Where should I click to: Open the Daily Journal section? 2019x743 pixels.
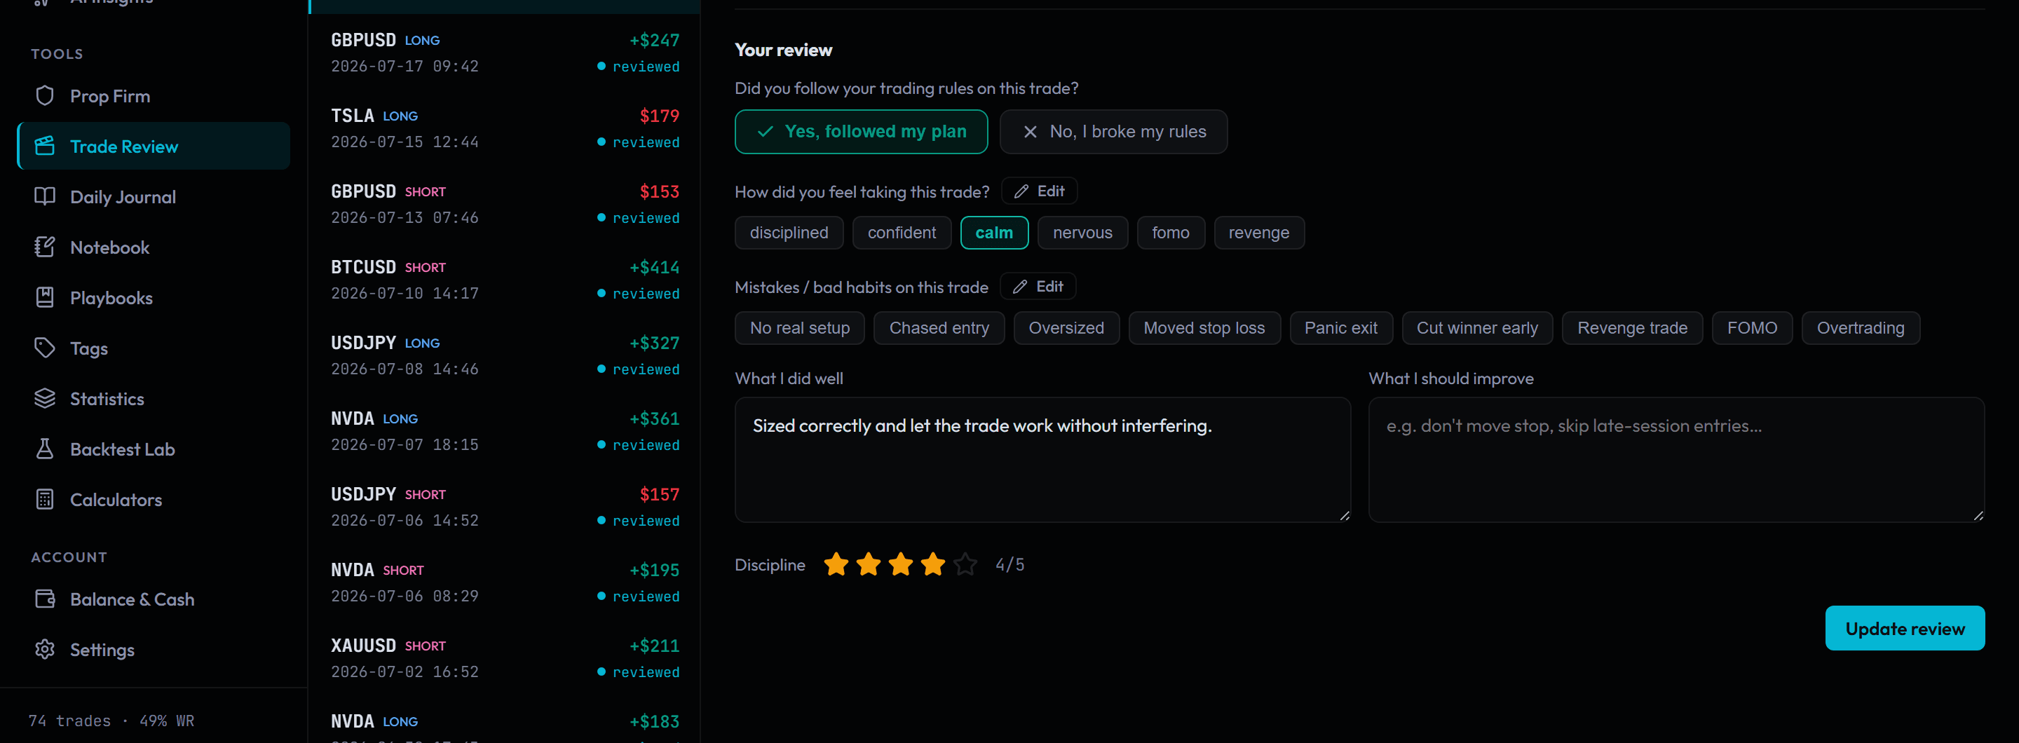[x=154, y=197]
